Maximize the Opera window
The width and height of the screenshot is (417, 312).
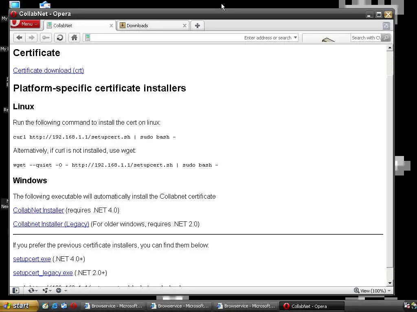coord(379,15)
